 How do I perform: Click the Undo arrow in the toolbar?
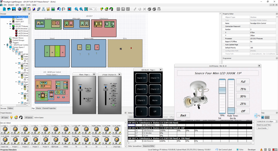pos(59,9)
